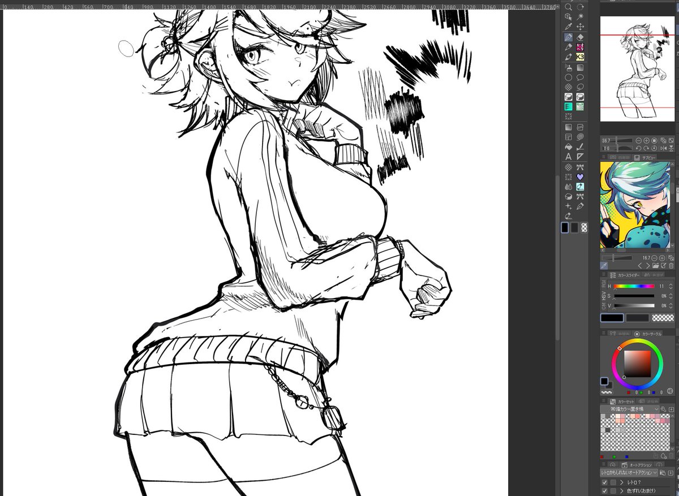Switch to the sub drawing color in the toolbar
679x496 pixels.
(574, 227)
